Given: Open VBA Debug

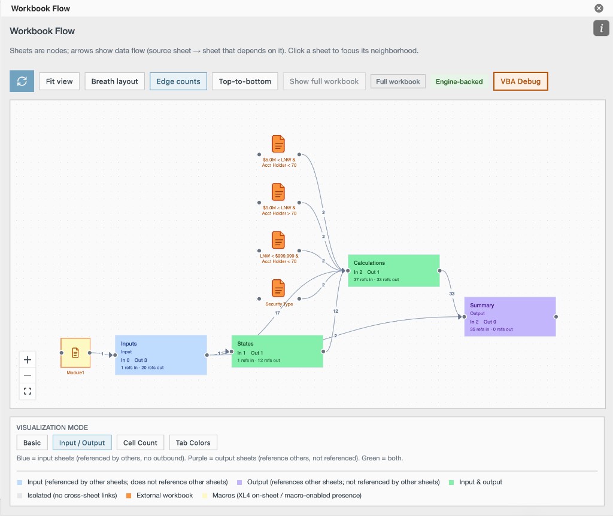Looking at the screenshot, I should click(520, 81).
